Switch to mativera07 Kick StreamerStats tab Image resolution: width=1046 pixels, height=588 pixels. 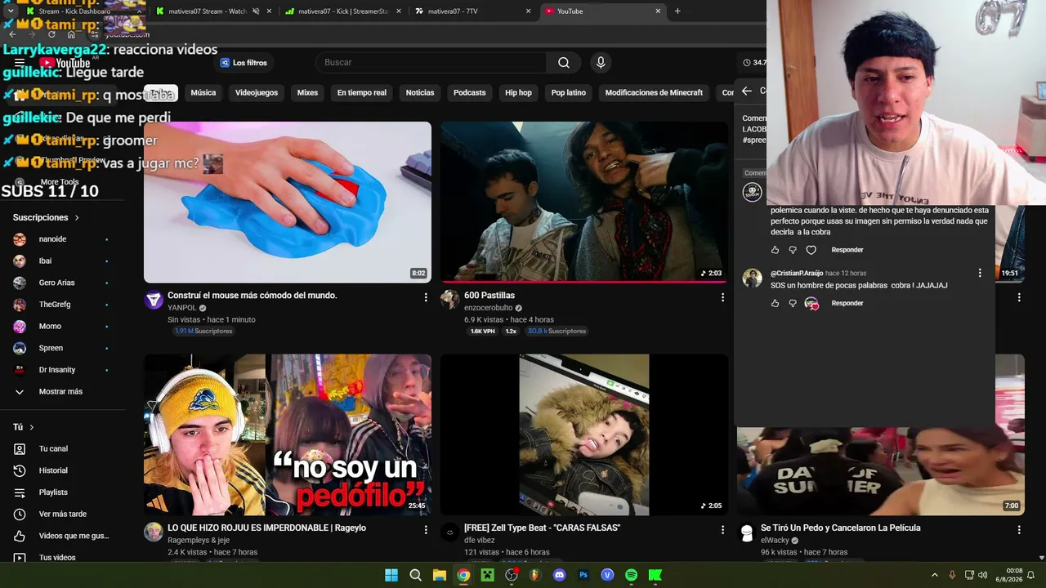click(x=343, y=11)
